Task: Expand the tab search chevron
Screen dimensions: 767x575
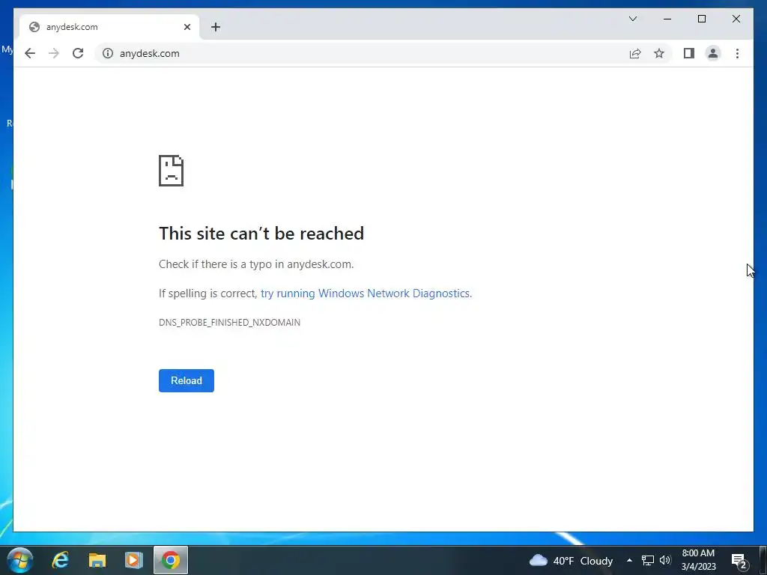Action: tap(632, 19)
